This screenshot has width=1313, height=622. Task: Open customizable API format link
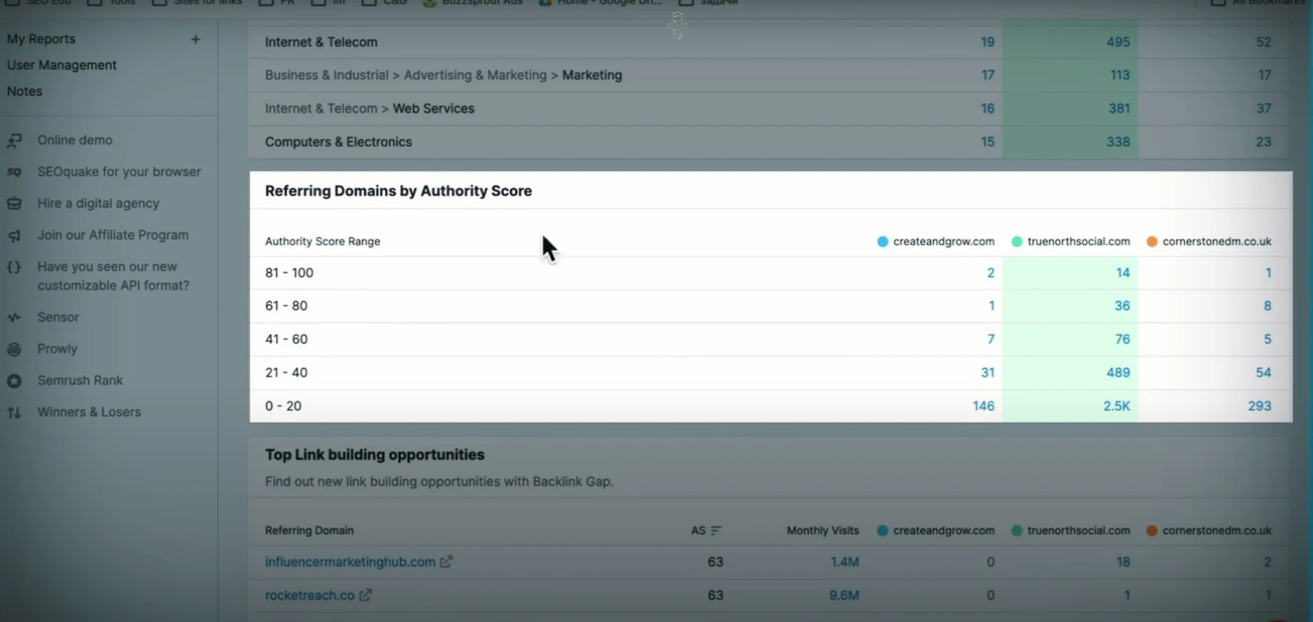(114, 276)
